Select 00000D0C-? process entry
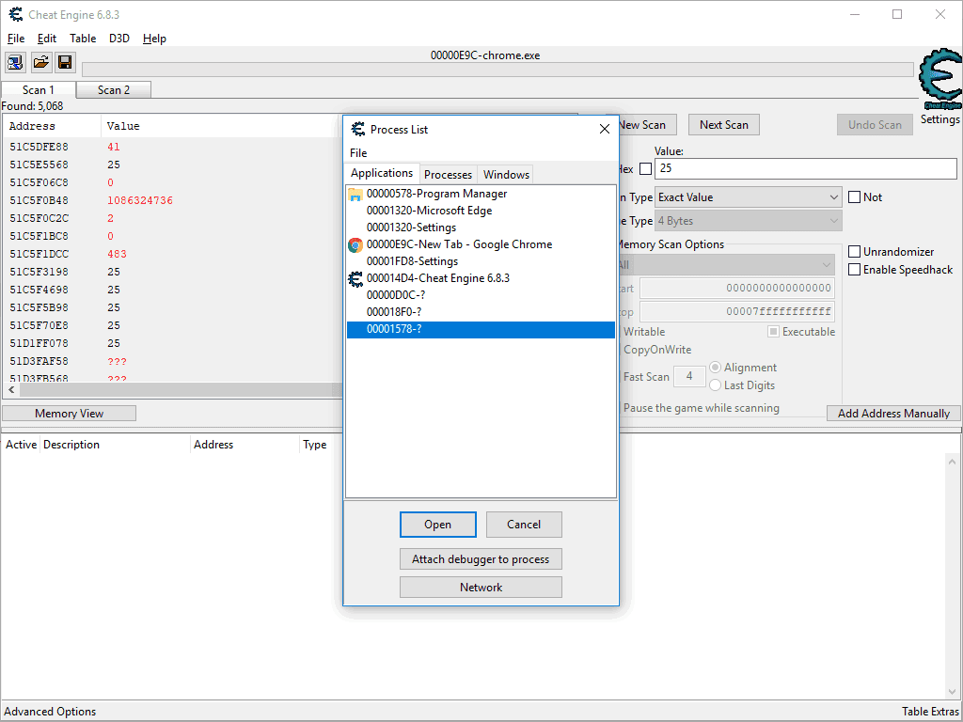The image size is (963, 722). pos(481,295)
